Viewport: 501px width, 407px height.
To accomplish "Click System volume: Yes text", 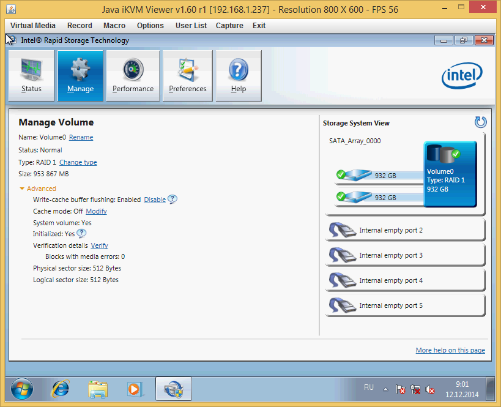I will coord(62,223).
